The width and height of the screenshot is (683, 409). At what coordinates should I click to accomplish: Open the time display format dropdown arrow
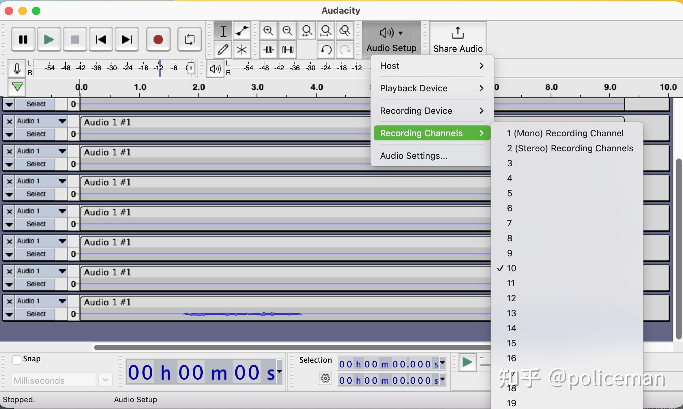pos(279,372)
